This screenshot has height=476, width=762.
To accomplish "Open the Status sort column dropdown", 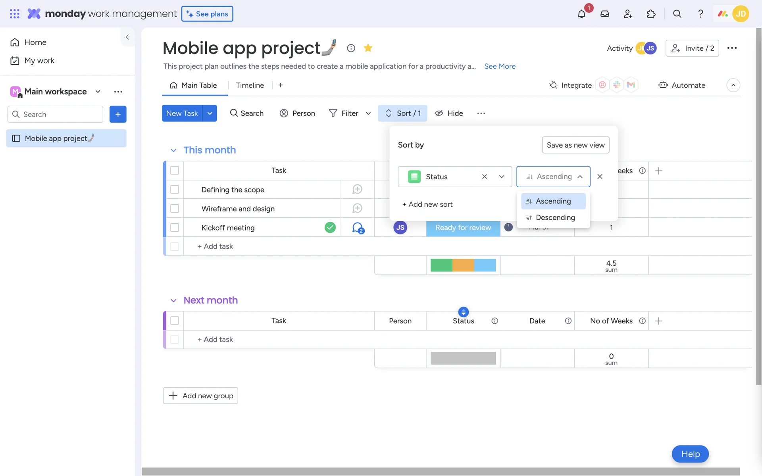I will click(501, 177).
